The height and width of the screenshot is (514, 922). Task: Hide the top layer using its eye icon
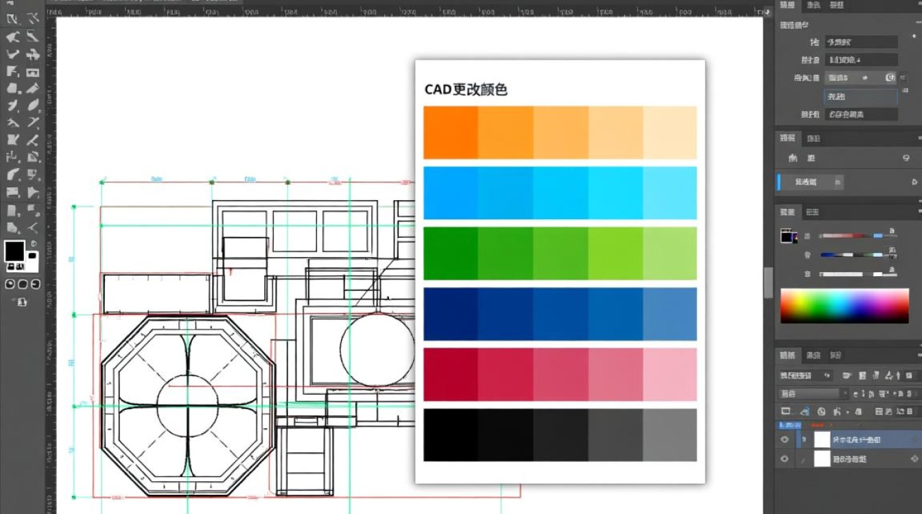(x=785, y=439)
